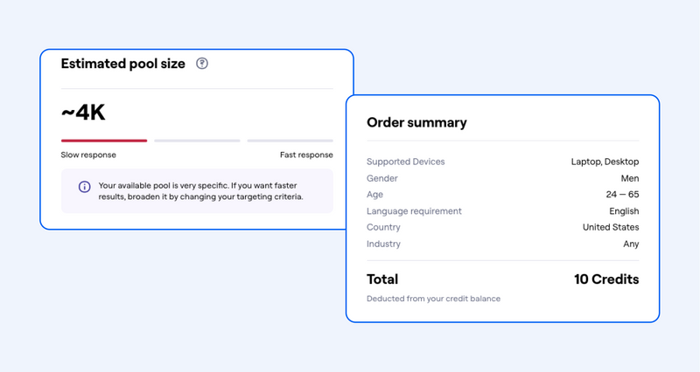The image size is (700, 372).
Task: Click the United States country value
Action: [x=611, y=227]
